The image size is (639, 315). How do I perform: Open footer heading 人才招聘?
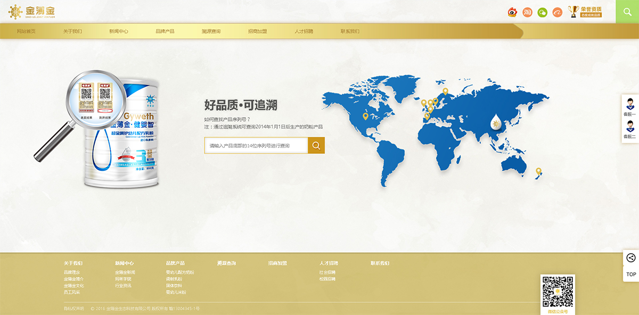(x=329, y=263)
